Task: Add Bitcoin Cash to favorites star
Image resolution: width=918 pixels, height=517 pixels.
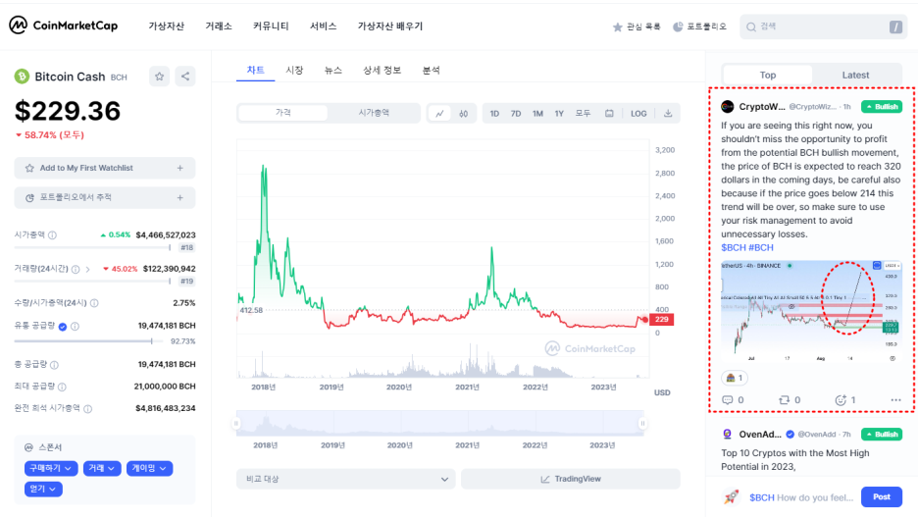Action: coord(159,77)
